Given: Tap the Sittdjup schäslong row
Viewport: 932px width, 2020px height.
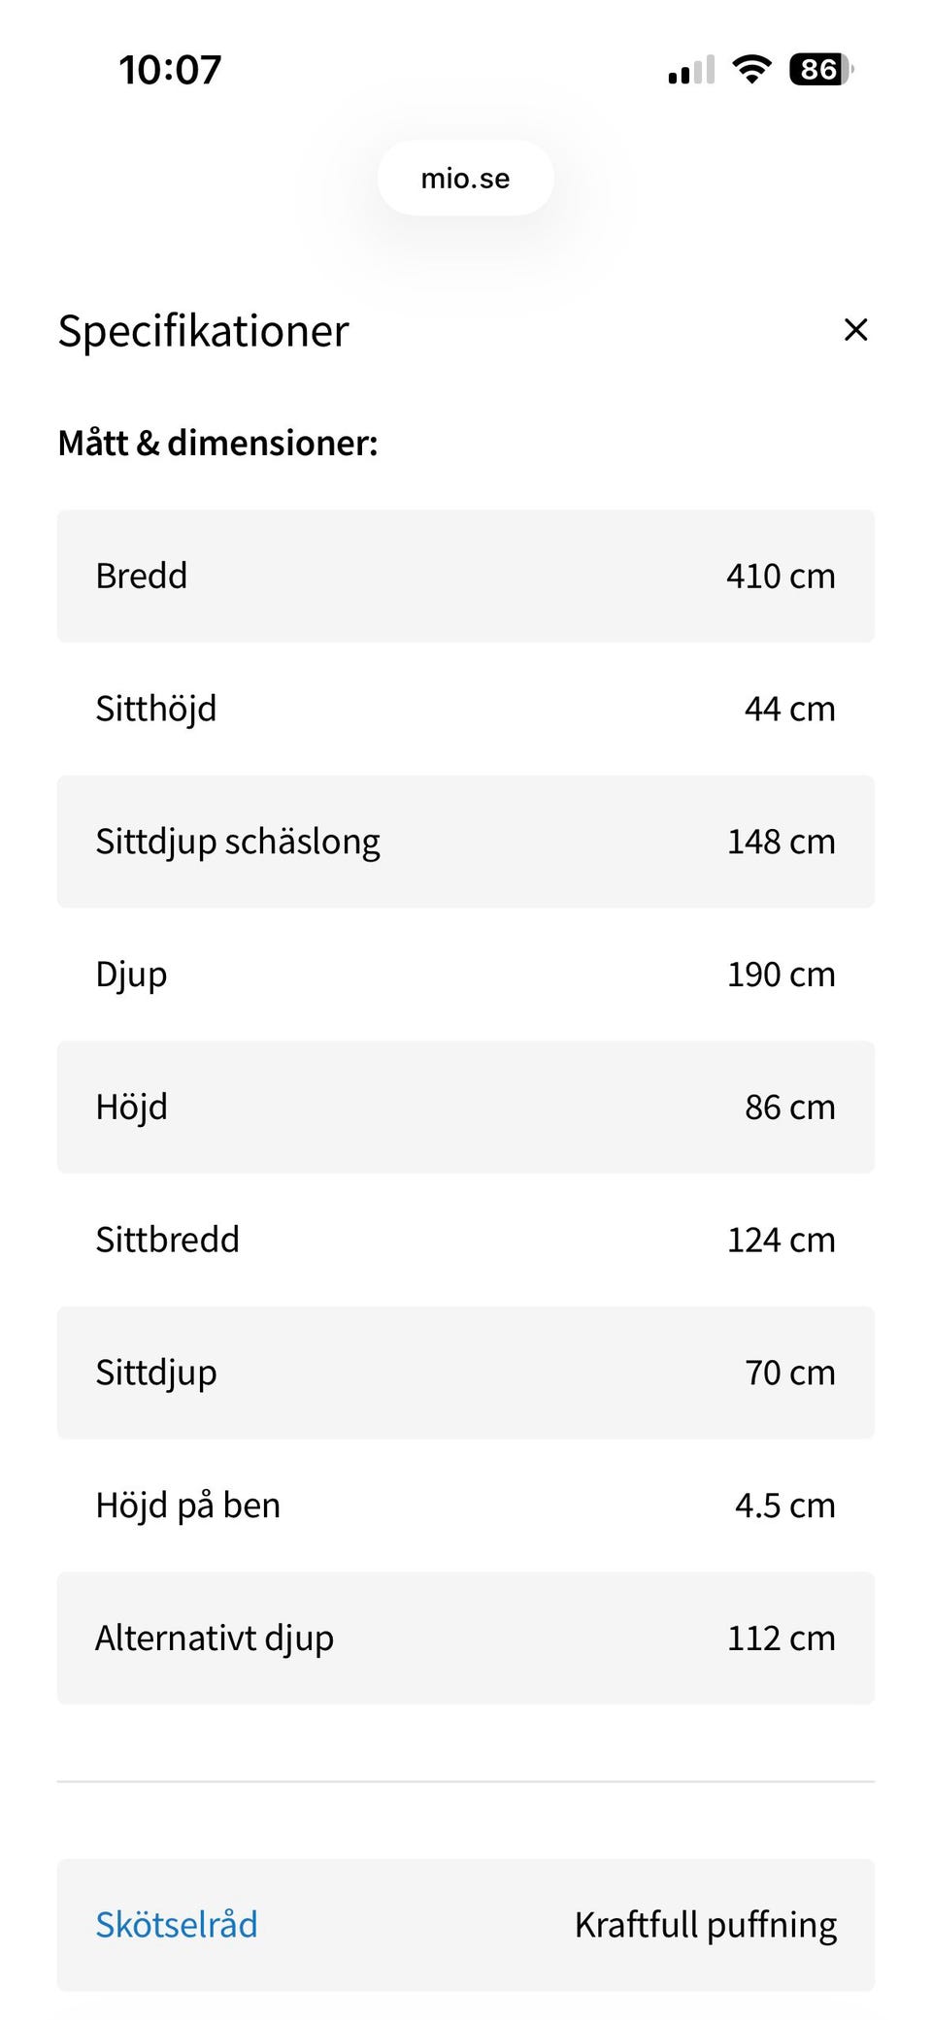Looking at the screenshot, I should tap(466, 842).
